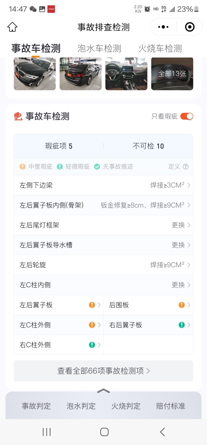Expand the 左侧下边梁 row chevron
This screenshot has width=207, height=445.
(189, 185)
